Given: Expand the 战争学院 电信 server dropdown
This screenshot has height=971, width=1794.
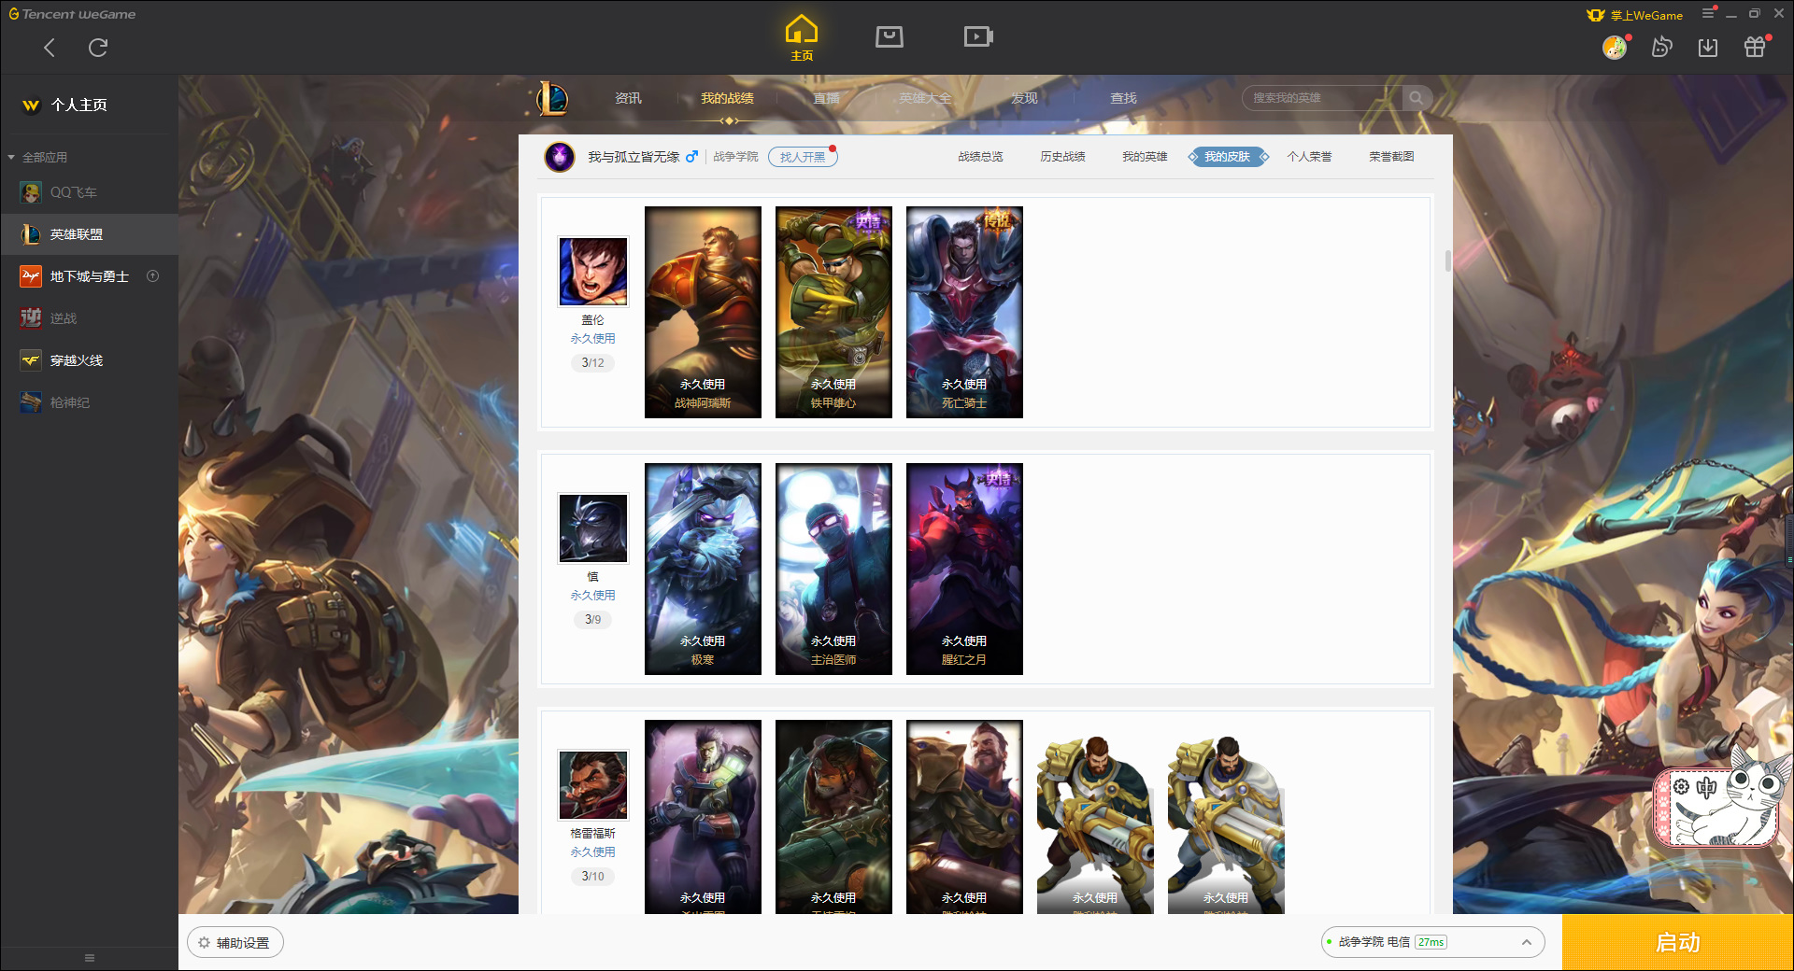Looking at the screenshot, I should click(1432, 942).
